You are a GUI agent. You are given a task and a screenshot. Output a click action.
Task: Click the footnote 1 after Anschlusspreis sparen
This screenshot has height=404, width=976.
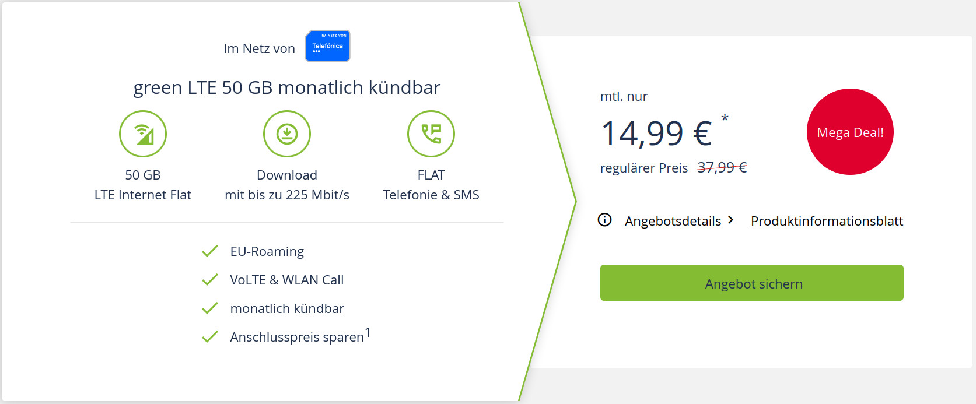368,333
